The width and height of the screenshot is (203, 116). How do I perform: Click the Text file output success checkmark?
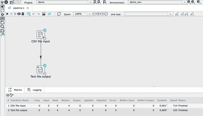[x=45, y=65]
